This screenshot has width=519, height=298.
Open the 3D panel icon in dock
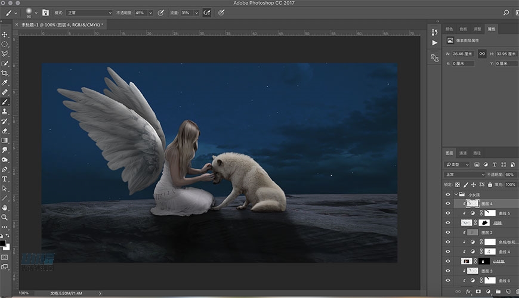[x=435, y=58]
